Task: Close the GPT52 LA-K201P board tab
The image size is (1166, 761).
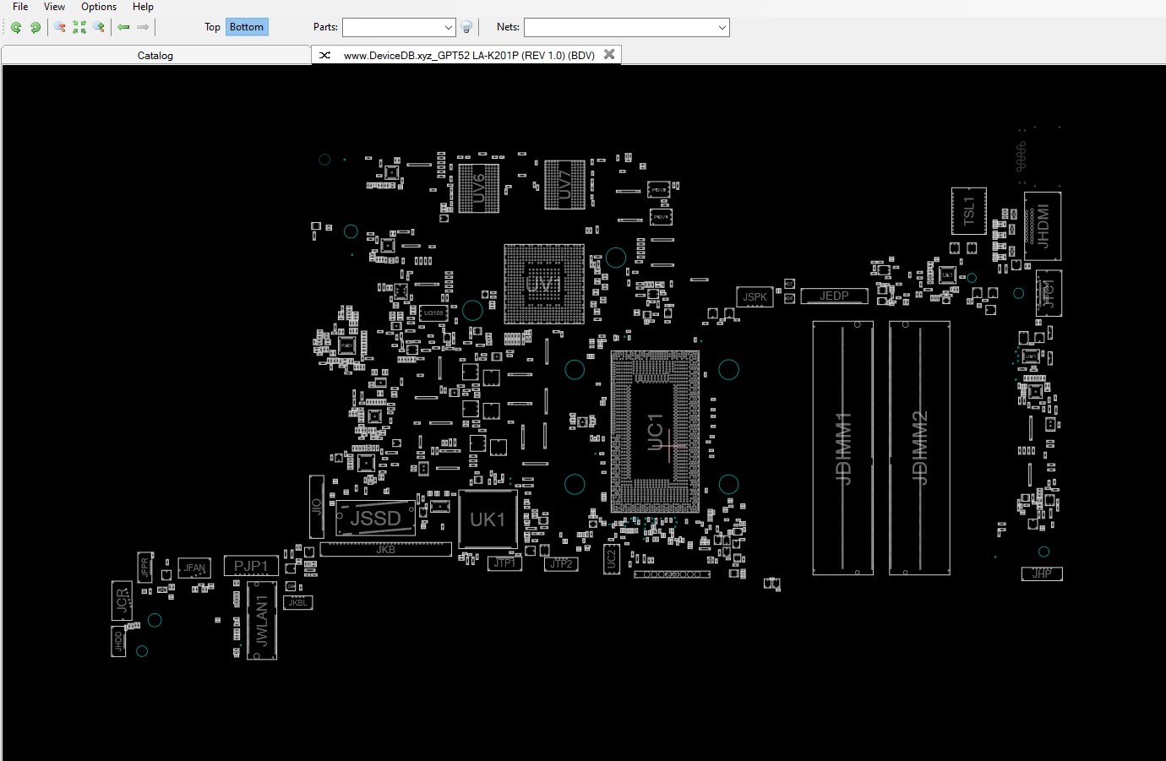Action: click(609, 55)
